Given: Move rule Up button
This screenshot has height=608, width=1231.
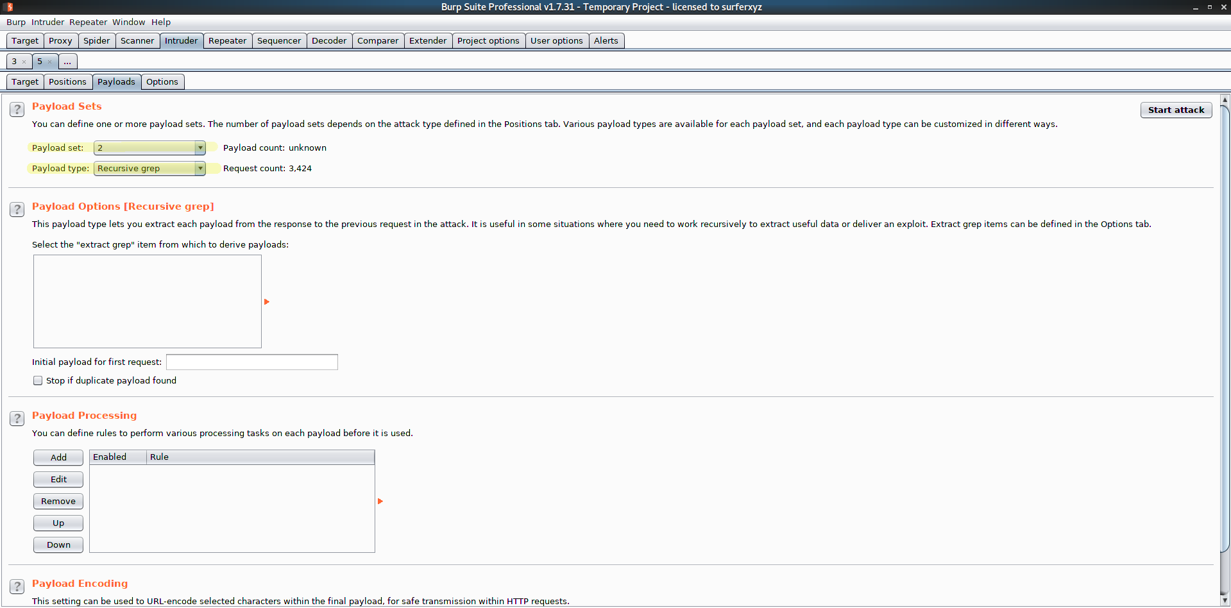Looking at the screenshot, I should point(58,523).
